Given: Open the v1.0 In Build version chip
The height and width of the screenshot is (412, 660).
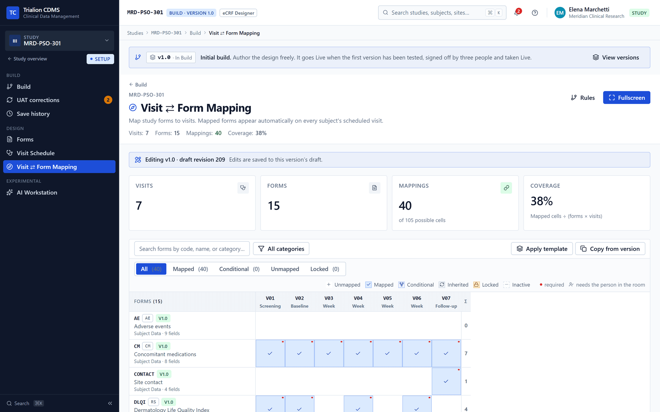Looking at the screenshot, I should pos(171,57).
